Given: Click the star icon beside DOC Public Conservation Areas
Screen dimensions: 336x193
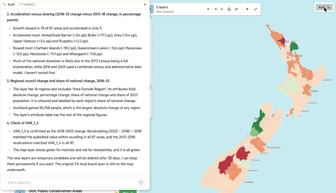Looking at the screenshot, I should coord(116,192).
